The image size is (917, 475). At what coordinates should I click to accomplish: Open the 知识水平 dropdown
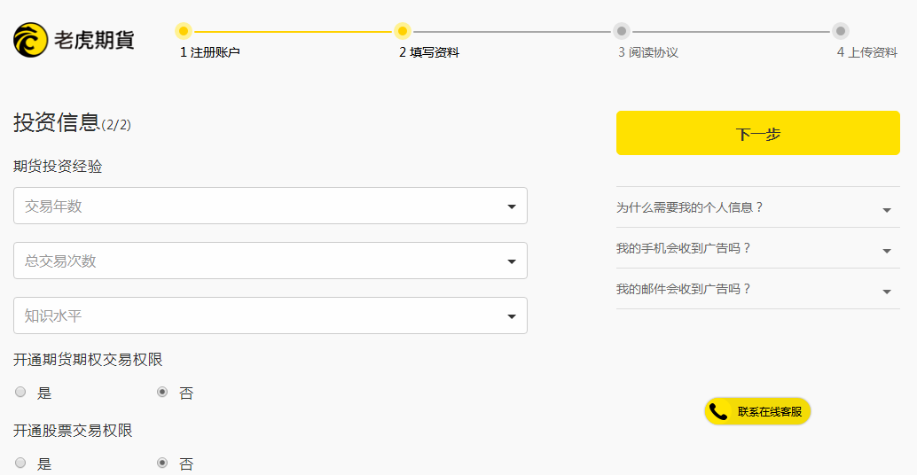[270, 315]
